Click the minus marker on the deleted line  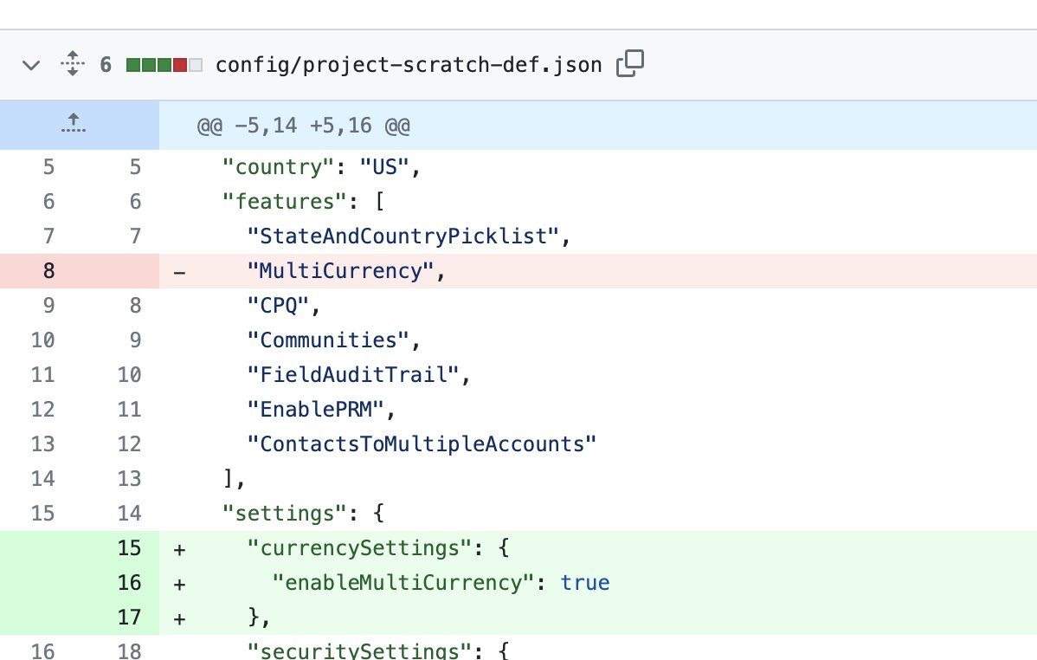[179, 271]
